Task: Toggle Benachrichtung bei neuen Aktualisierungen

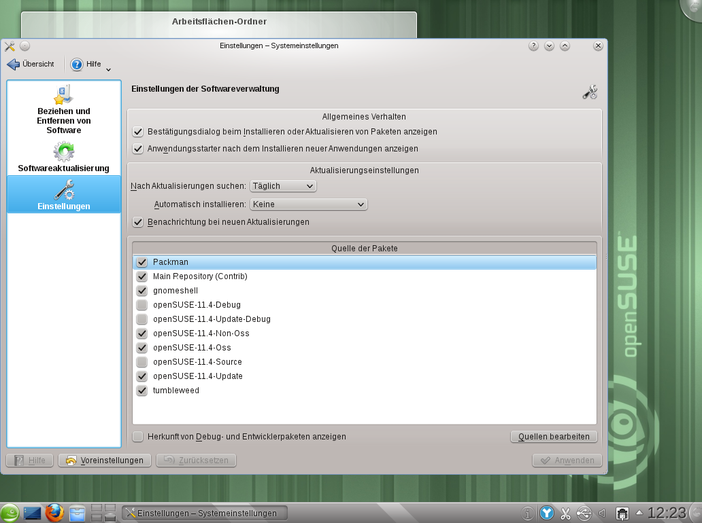Action: 138,222
